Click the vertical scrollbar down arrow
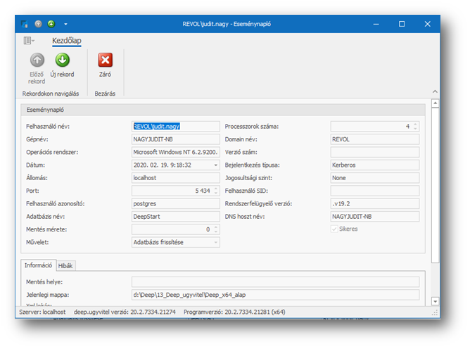This screenshot has width=470, height=349. coord(436,300)
